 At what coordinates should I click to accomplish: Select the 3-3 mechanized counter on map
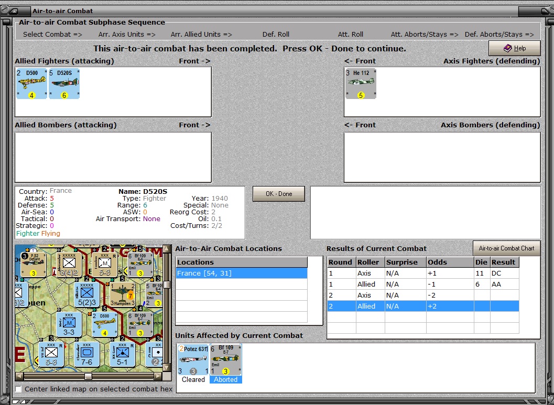coord(69,324)
